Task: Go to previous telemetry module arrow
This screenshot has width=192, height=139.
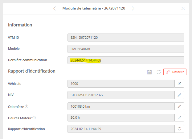Action: point(55,8)
